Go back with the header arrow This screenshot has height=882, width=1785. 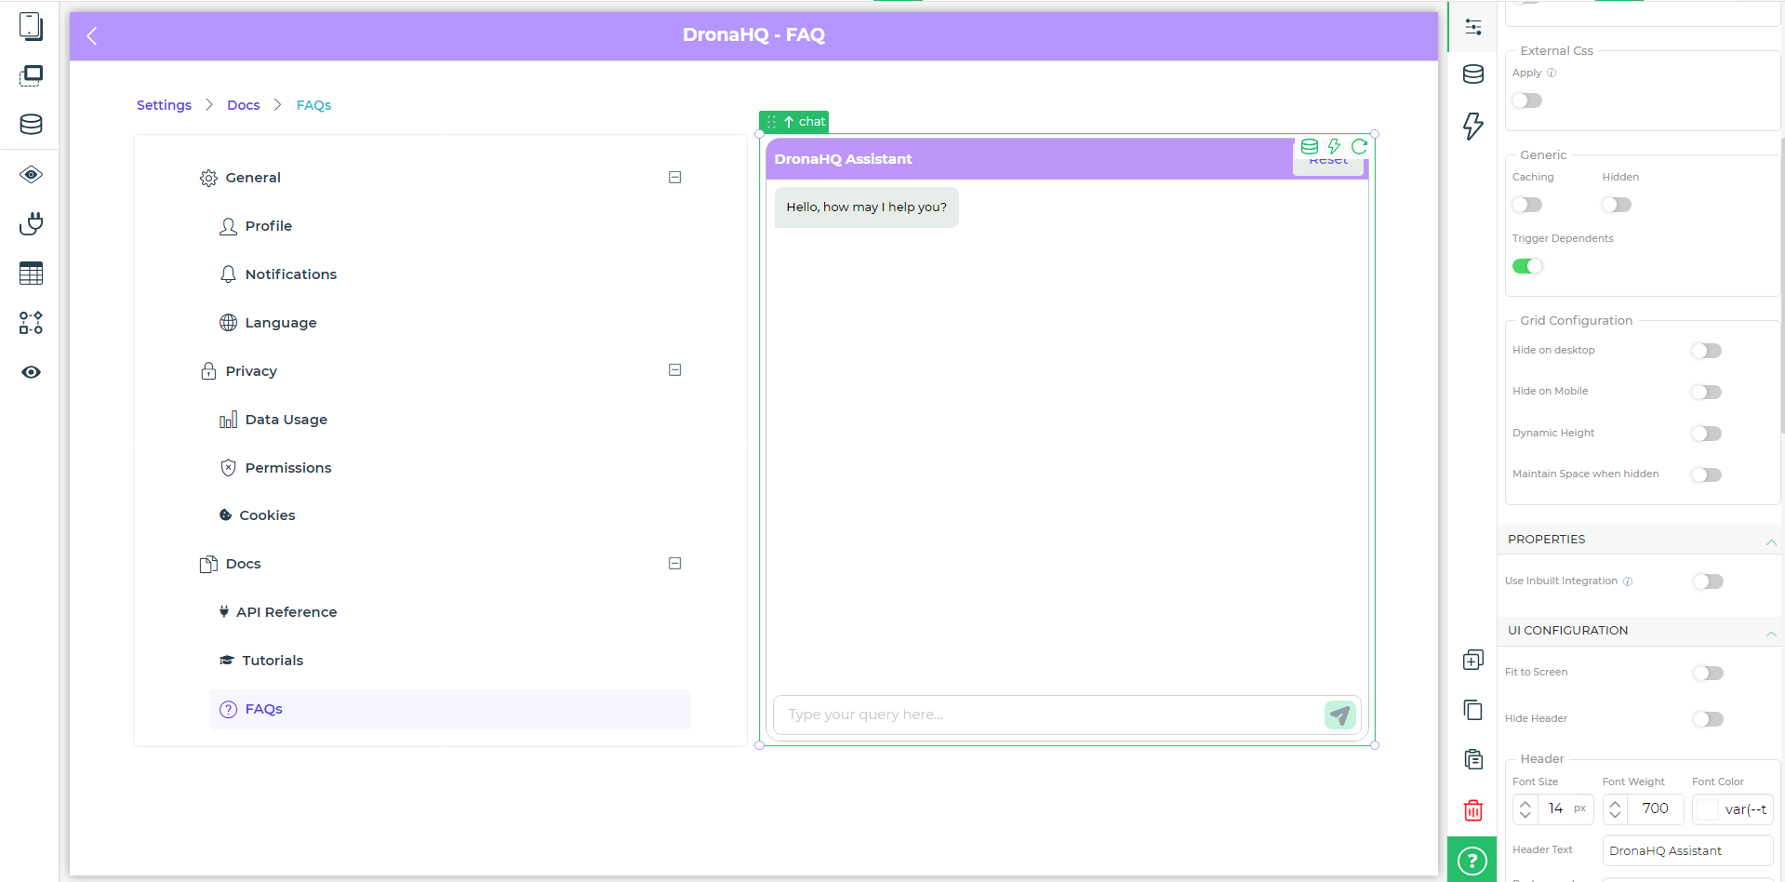point(91,35)
